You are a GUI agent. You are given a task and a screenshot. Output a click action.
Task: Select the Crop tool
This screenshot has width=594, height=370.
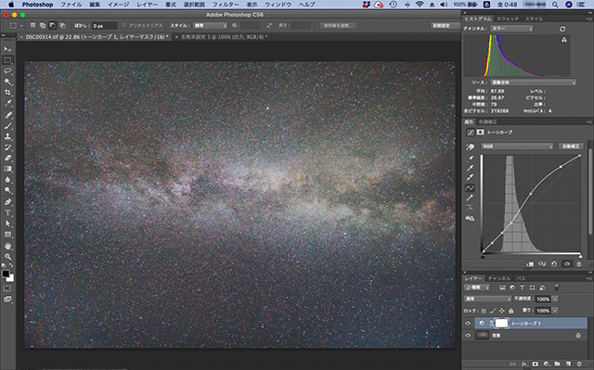pos(7,93)
